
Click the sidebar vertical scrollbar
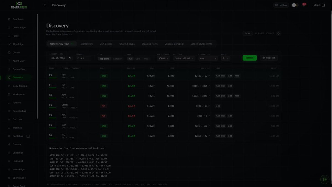(x=37, y=66)
